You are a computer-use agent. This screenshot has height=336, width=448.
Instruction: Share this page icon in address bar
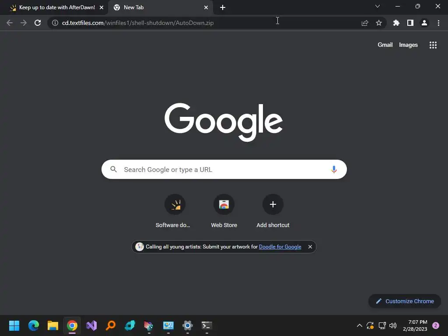pyautogui.click(x=365, y=23)
